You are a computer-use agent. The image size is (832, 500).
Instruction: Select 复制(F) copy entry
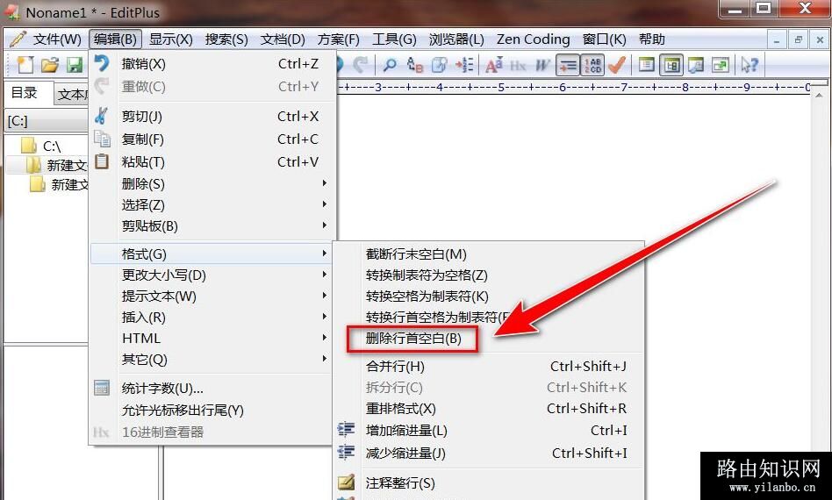coord(213,139)
